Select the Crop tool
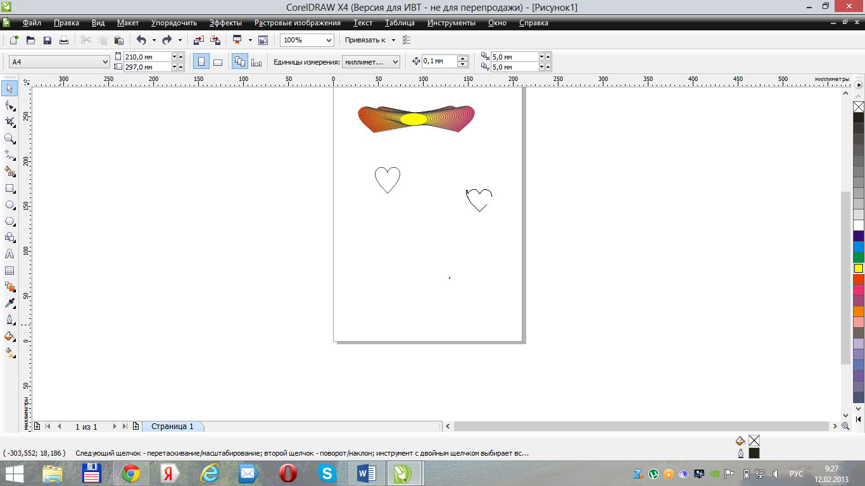Viewport: 865px width, 486px height. point(9,121)
